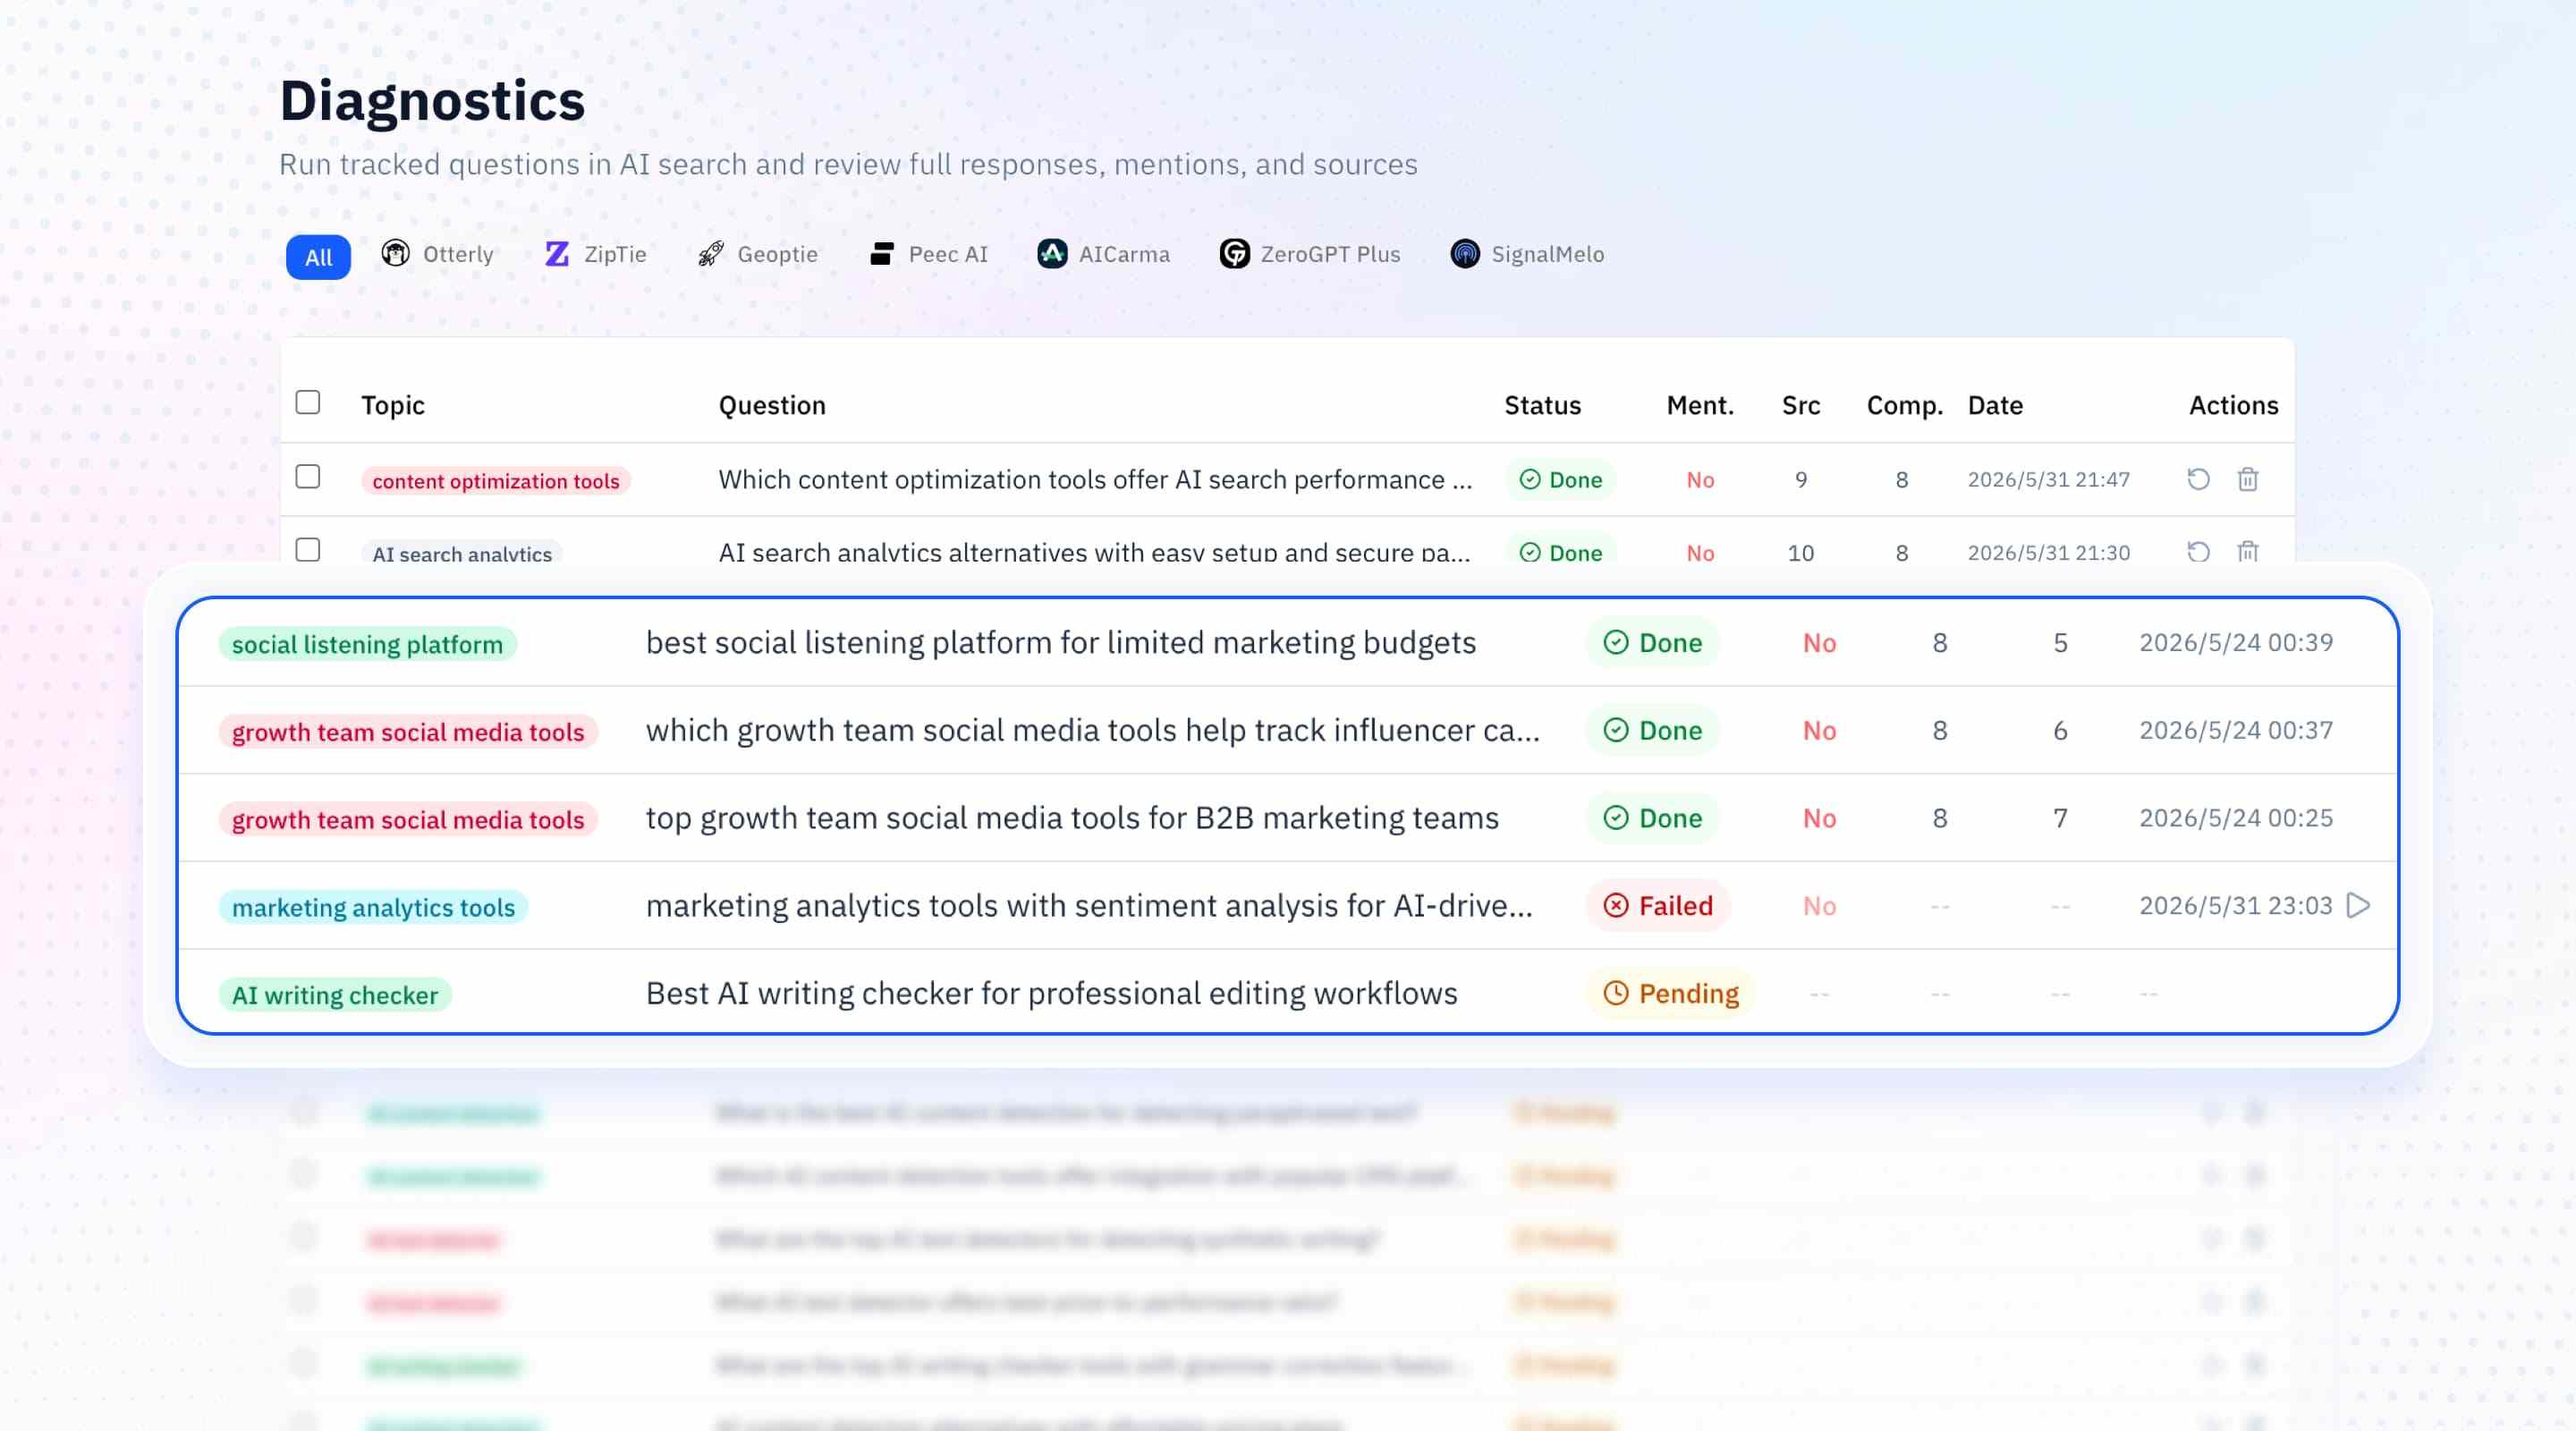
Task: Click the Failed status badge
Action: click(x=1658, y=905)
